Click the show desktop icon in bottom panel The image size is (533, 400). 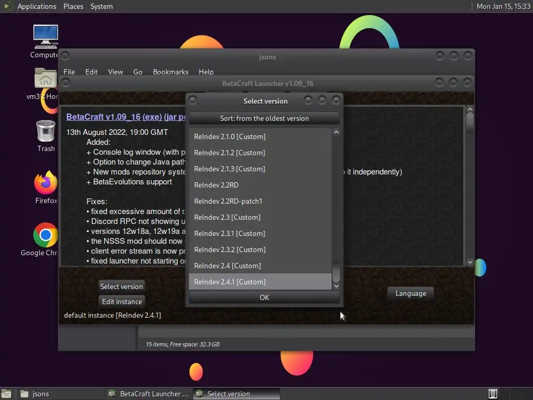[6, 394]
